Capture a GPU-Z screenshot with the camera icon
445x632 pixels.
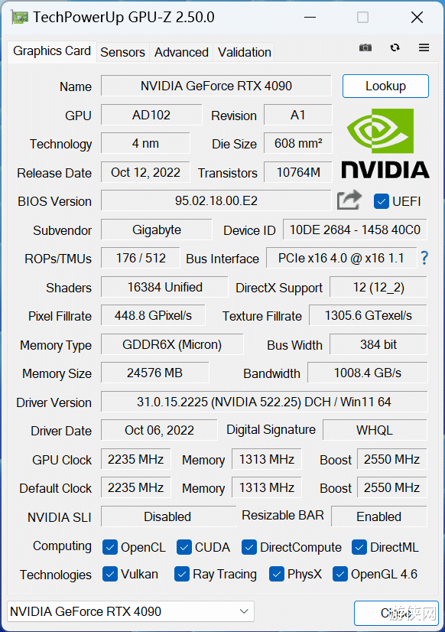[x=365, y=47]
